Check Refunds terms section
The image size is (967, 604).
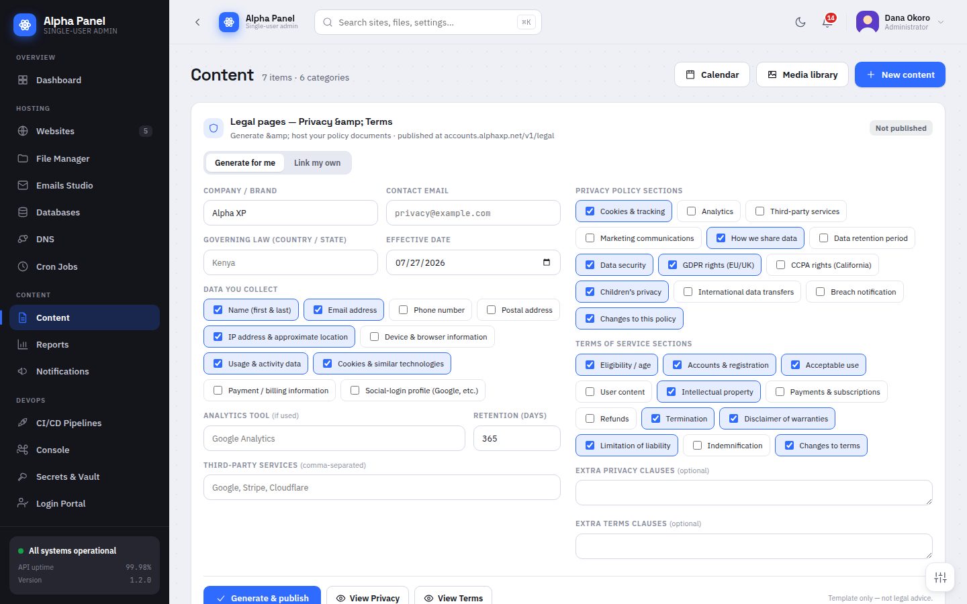point(590,419)
